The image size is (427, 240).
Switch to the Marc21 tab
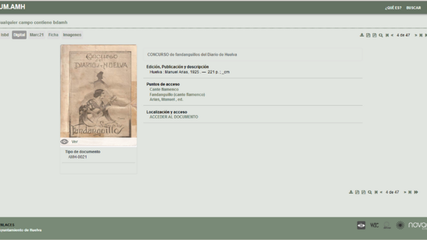point(37,35)
